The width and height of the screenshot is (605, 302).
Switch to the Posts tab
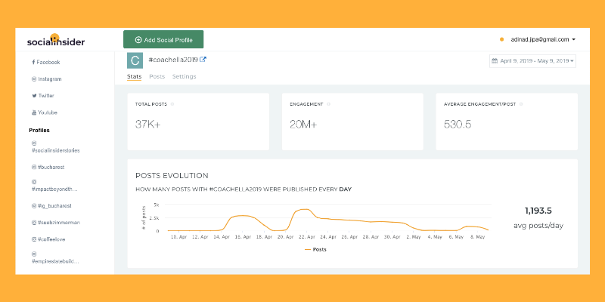(x=157, y=76)
